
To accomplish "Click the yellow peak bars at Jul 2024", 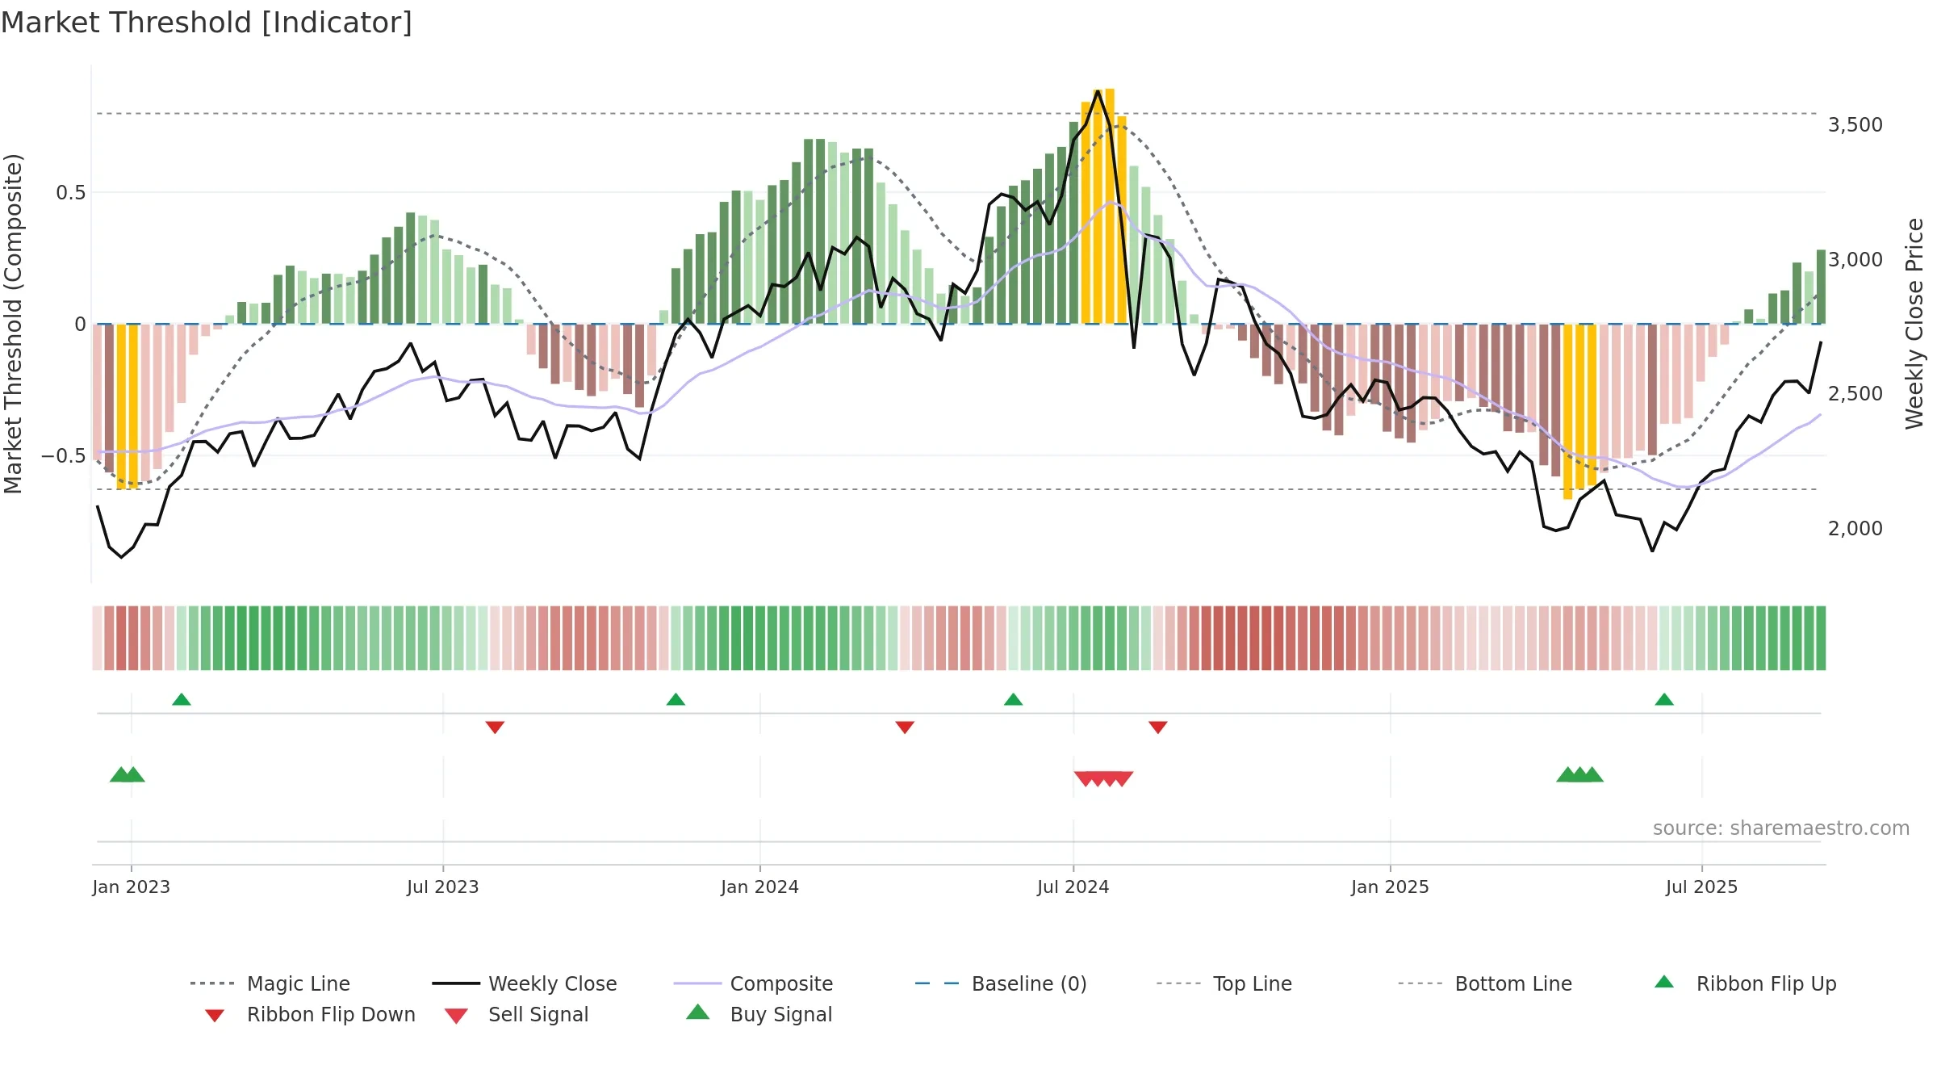I will point(1103,206).
